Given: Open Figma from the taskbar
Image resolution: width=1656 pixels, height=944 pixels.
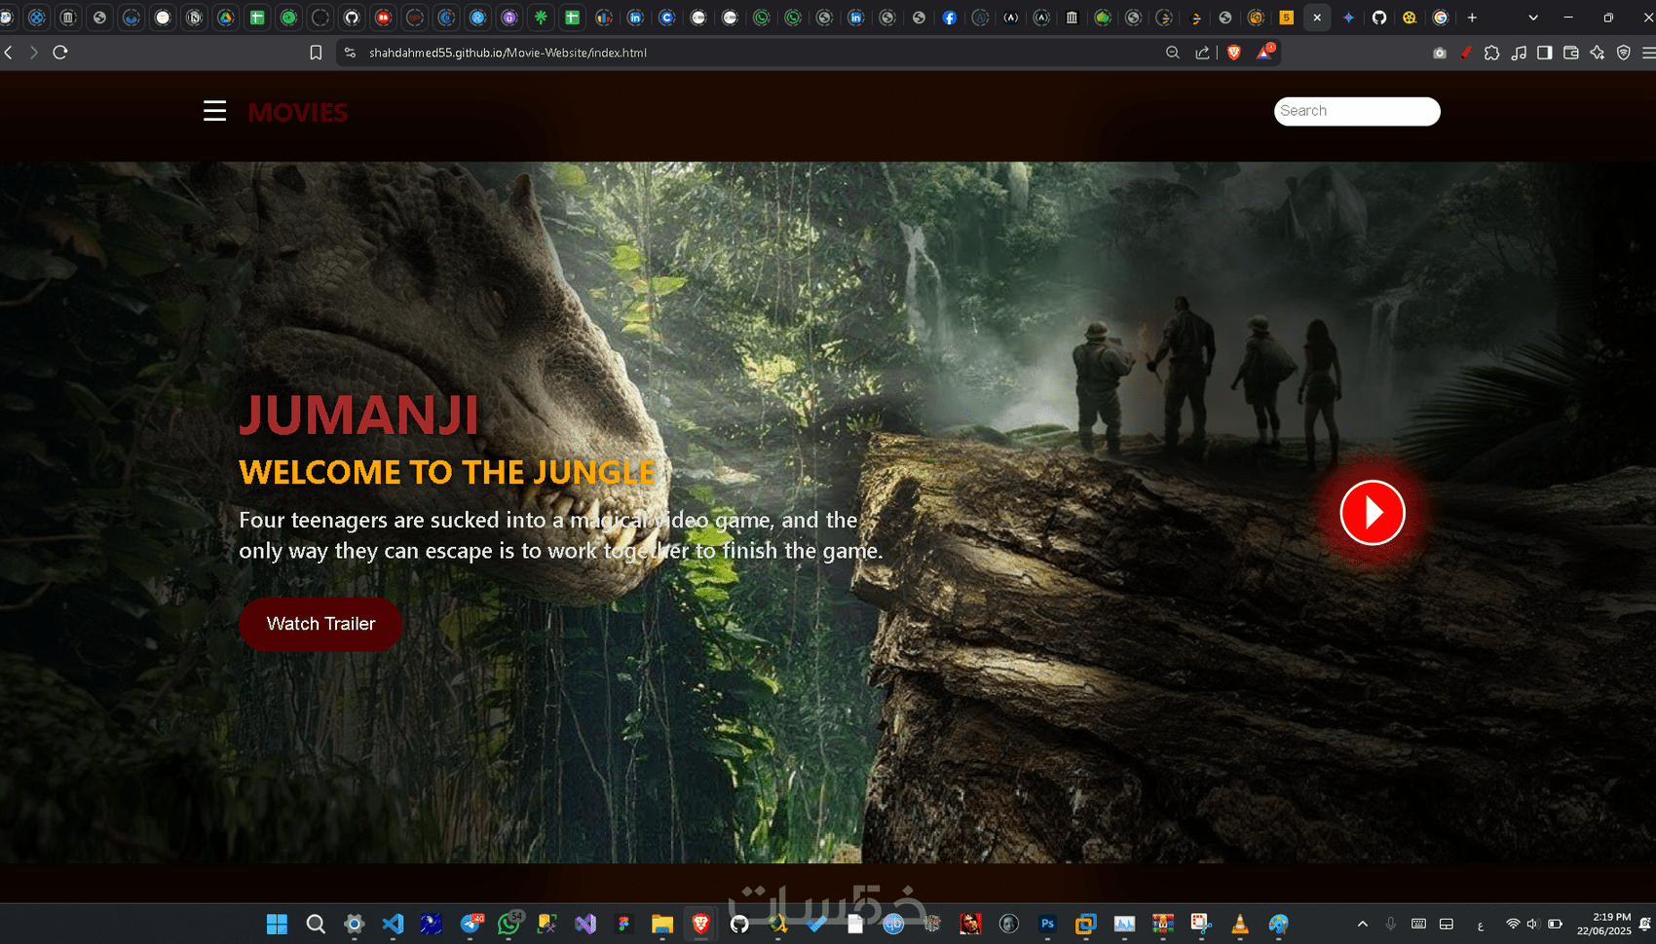Looking at the screenshot, I should (x=623, y=924).
